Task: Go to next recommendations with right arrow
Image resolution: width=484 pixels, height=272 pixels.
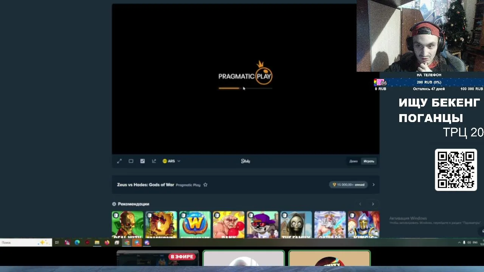Action: coord(373,204)
